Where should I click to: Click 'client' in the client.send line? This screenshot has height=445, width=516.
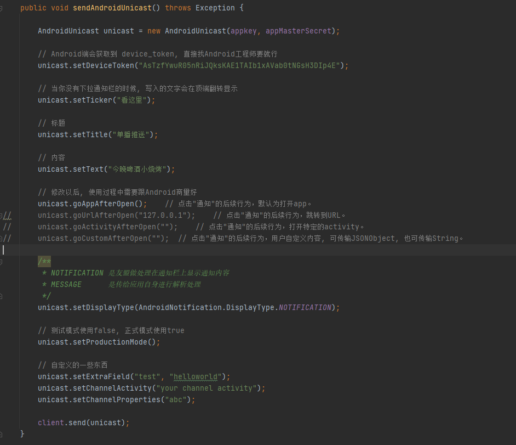51,423
